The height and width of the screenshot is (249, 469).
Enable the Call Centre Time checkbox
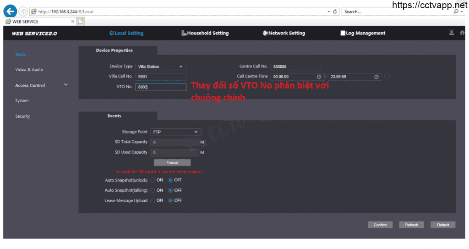(x=387, y=76)
